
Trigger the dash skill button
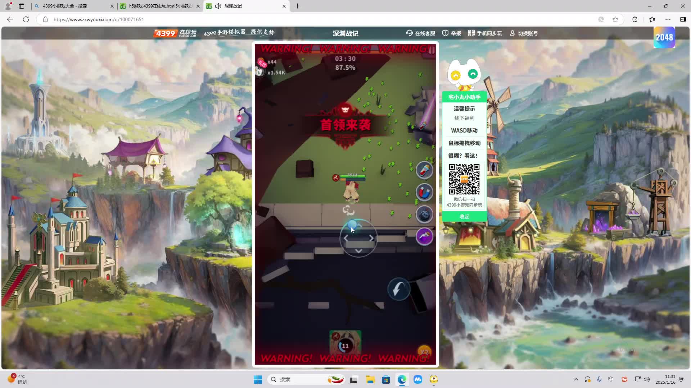[399, 289]
